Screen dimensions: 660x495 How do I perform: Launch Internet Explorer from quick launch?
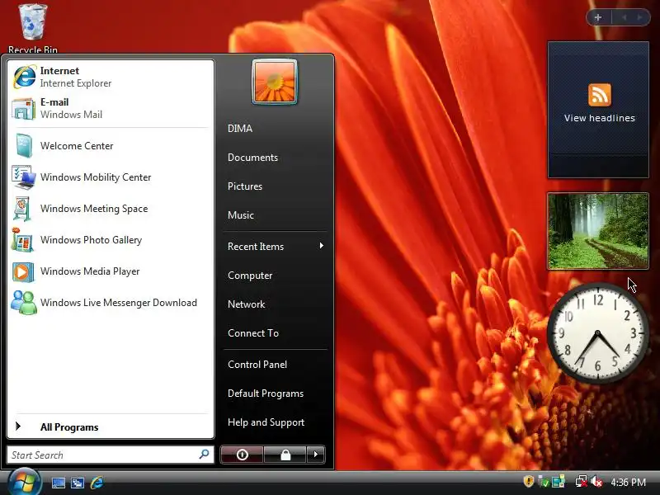[97, 483]
